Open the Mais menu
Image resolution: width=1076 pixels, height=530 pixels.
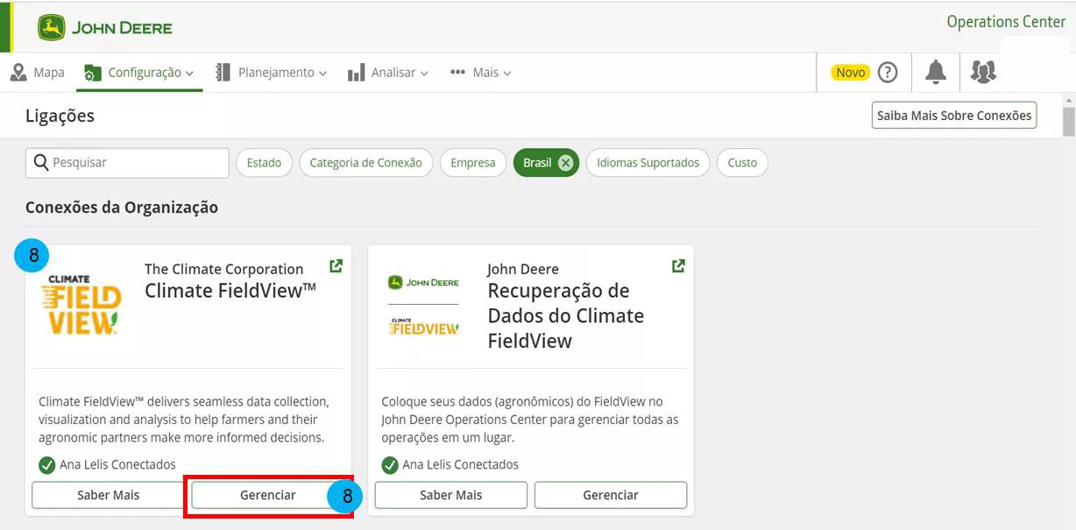coord(481,73)
